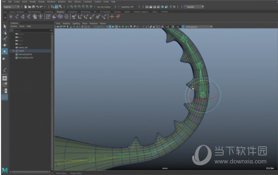Click the Point Constraint shelf icon
This screenshot has height=175, width=278.
[80, 17]
